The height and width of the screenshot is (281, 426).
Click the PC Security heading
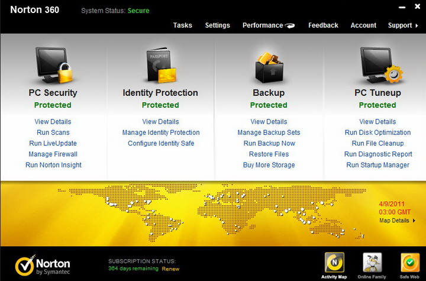coord(53,93)
